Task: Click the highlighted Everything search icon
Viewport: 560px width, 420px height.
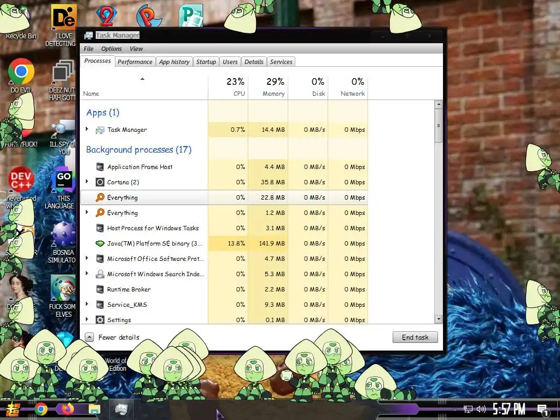Action: coord(100,197)
